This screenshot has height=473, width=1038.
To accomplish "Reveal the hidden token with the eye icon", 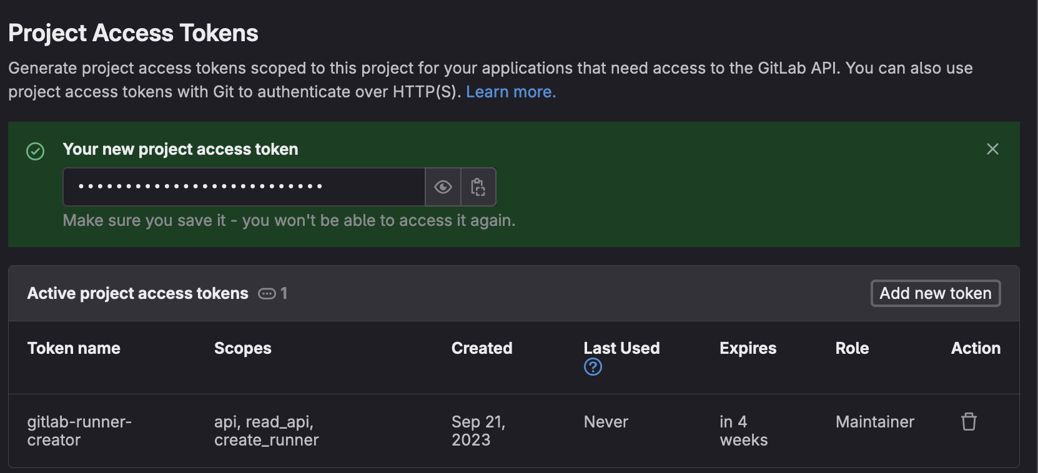I will click(443, 187).
